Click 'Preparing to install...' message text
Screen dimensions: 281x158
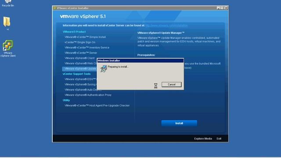pyautogui.click(x=118, y=67)
